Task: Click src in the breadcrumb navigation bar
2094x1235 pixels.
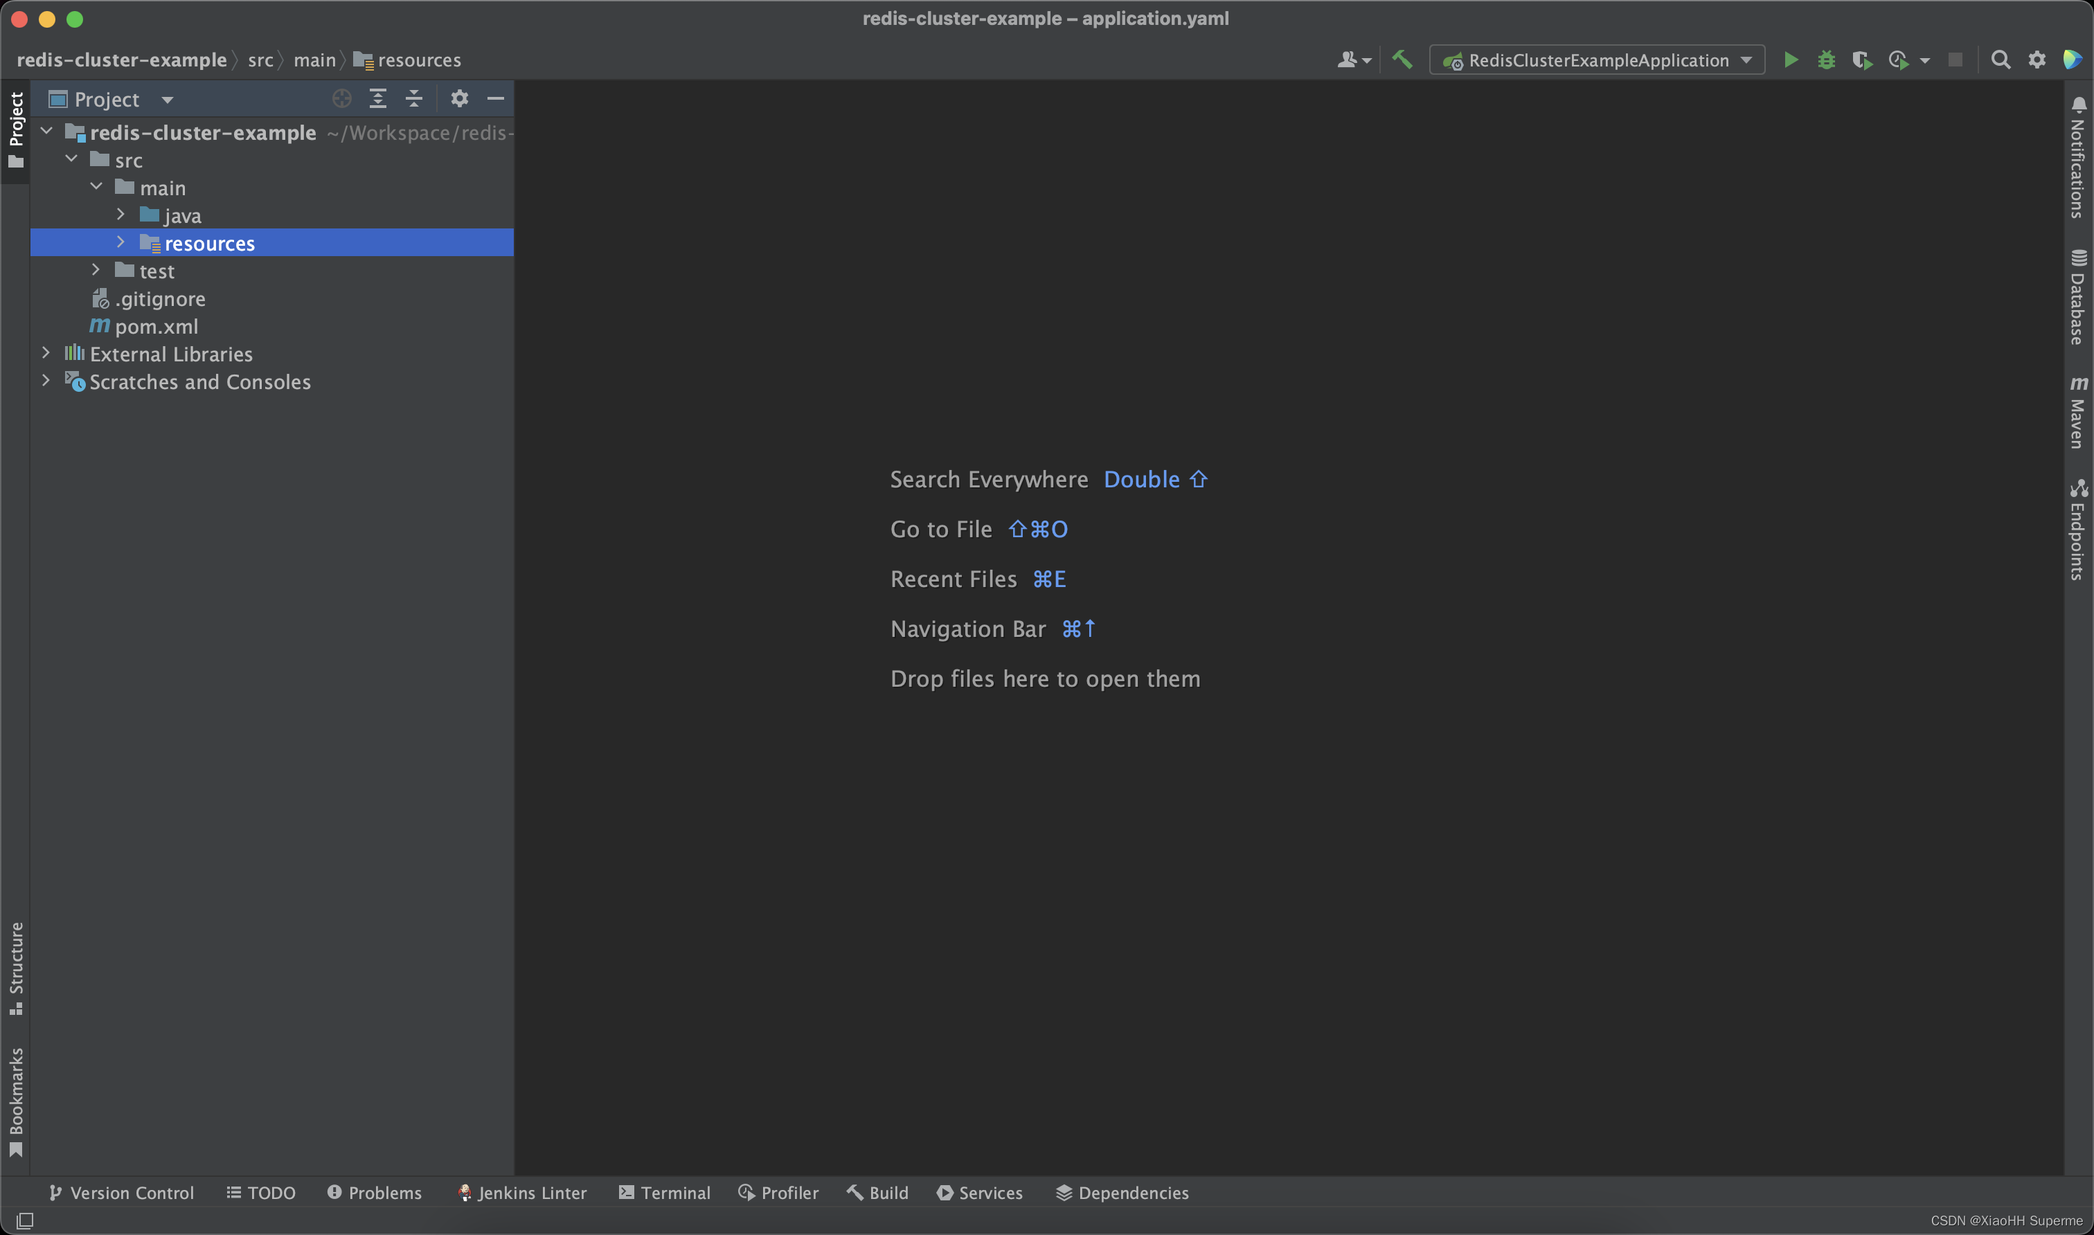Action: coord(260,59)
